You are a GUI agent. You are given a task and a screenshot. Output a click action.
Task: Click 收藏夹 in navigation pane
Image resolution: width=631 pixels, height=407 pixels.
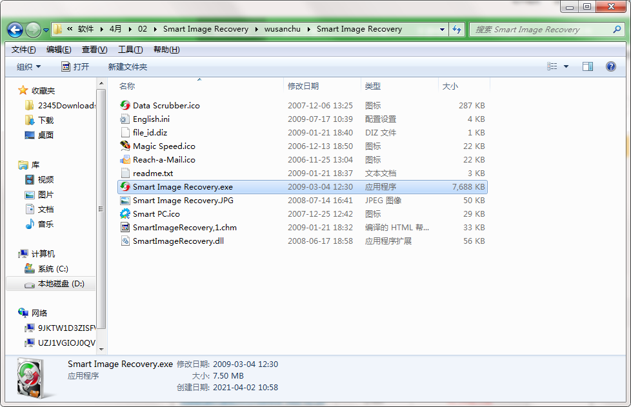tap(43, 90)
